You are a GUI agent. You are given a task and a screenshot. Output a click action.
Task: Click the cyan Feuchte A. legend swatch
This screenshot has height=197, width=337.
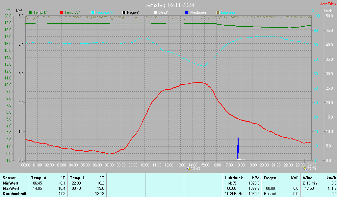[x=93, y=13]
